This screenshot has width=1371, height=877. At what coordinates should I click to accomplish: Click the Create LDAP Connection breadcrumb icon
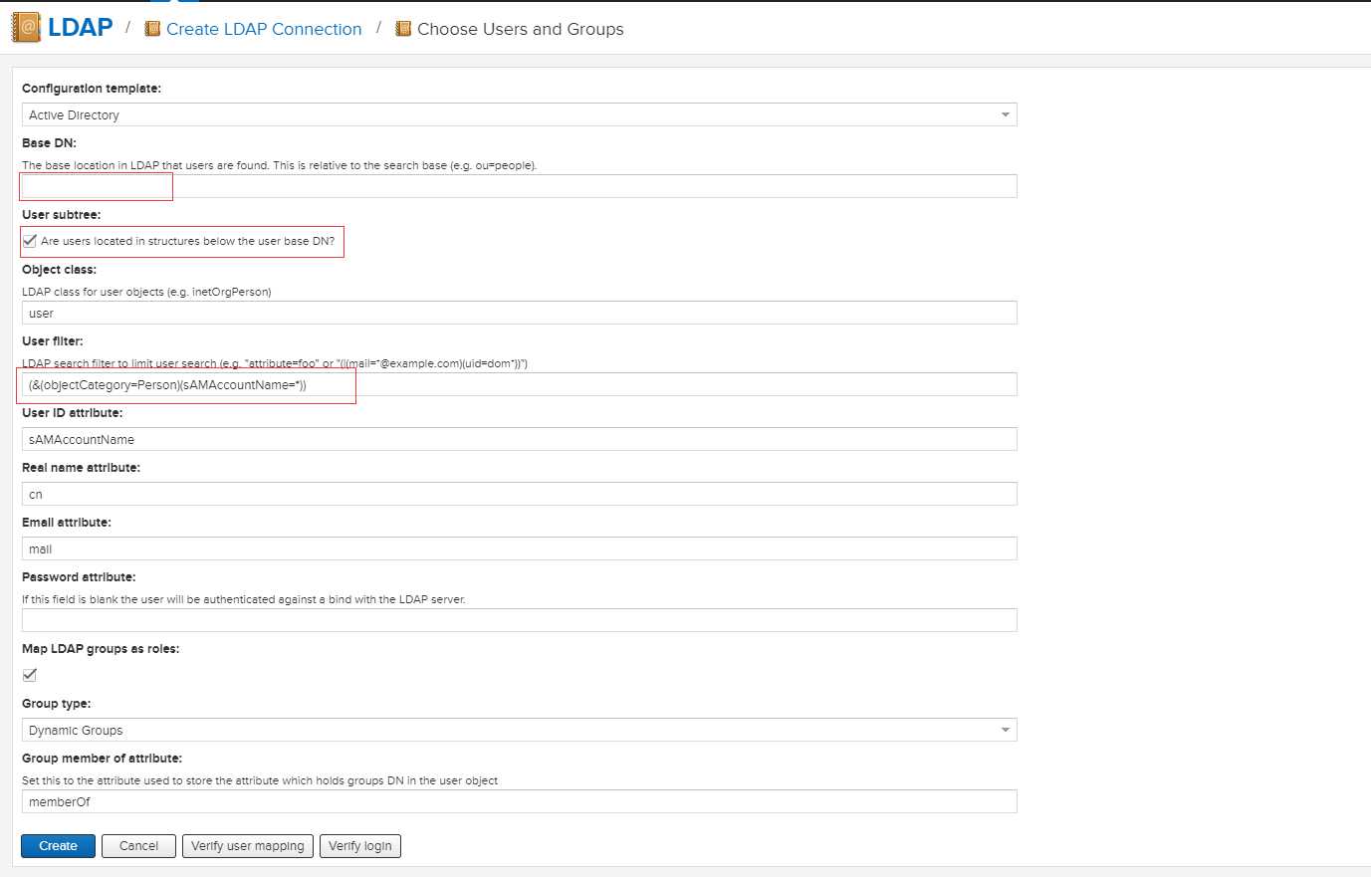152,29
